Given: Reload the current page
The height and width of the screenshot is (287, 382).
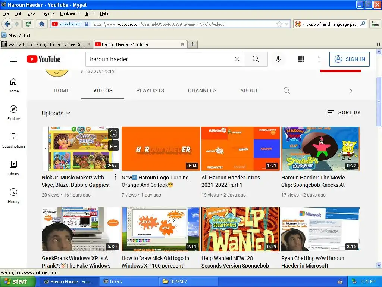Looking at the screenshot, I should [28, 24].
